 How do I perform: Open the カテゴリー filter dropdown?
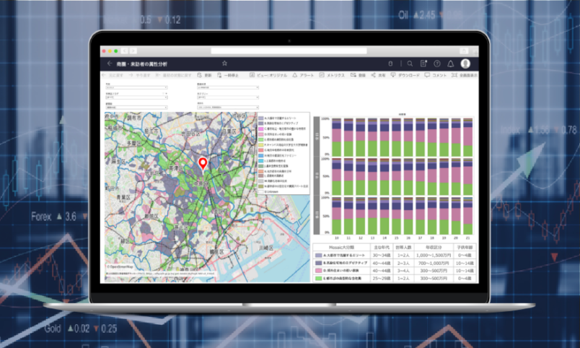click(x=227, y=97)
